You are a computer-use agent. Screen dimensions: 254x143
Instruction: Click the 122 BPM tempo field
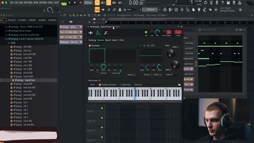(x=88, y=3)
